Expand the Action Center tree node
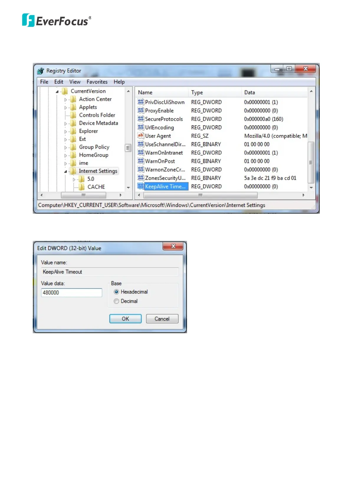 pos(65,100)
